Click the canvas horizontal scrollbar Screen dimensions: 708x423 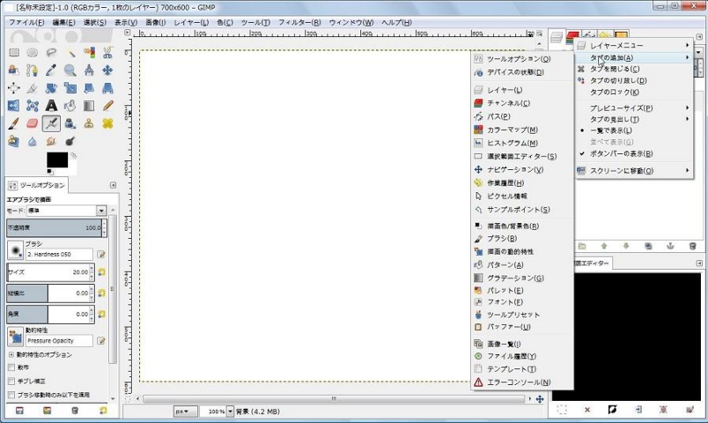(x=334, y=398)
